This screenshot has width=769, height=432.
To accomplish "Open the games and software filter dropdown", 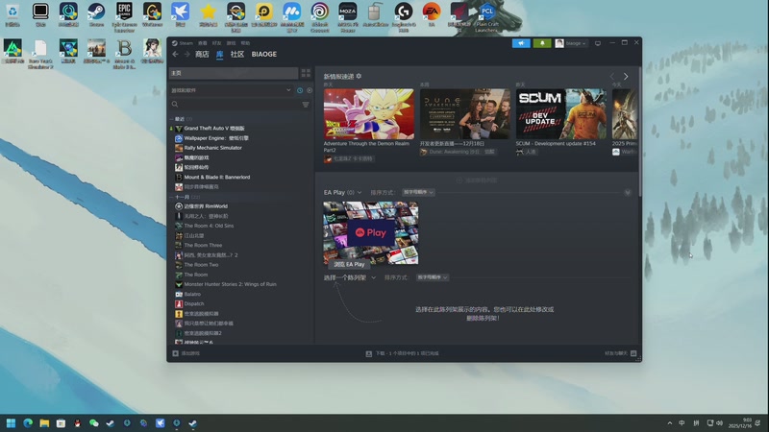I will coord(231,90).
